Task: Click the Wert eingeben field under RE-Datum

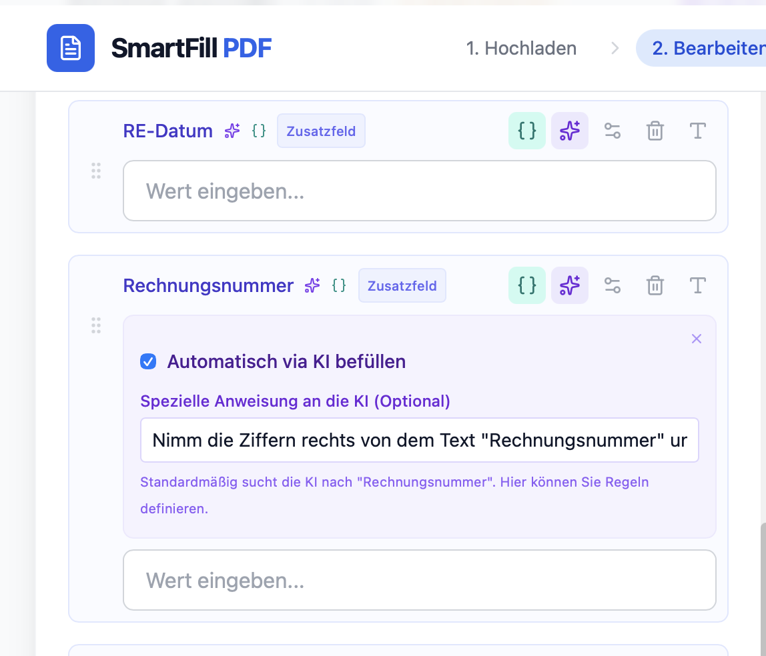Action: 419,191
